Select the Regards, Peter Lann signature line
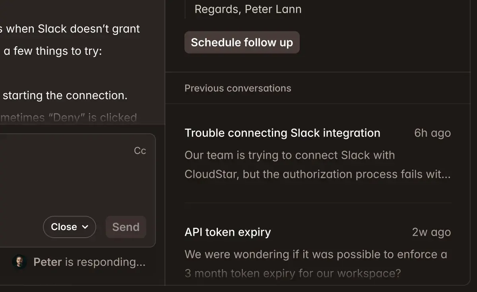This screenshot has width=477, height=292. pyautogui.click(x=248, y=9)
